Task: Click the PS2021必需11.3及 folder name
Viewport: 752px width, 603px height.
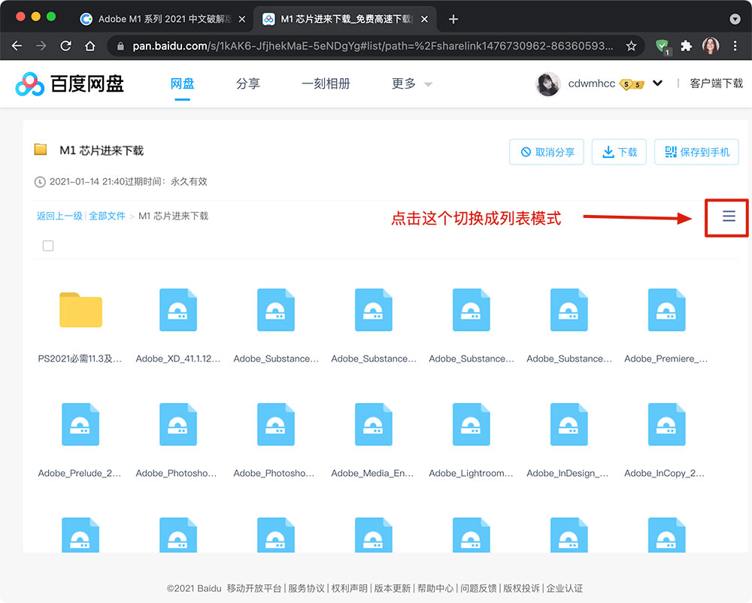Action: point(80,359)
